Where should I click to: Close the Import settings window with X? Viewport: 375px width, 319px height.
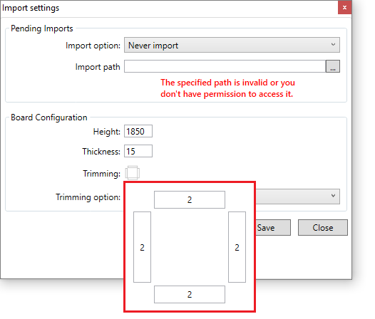[x=344, y=7]
